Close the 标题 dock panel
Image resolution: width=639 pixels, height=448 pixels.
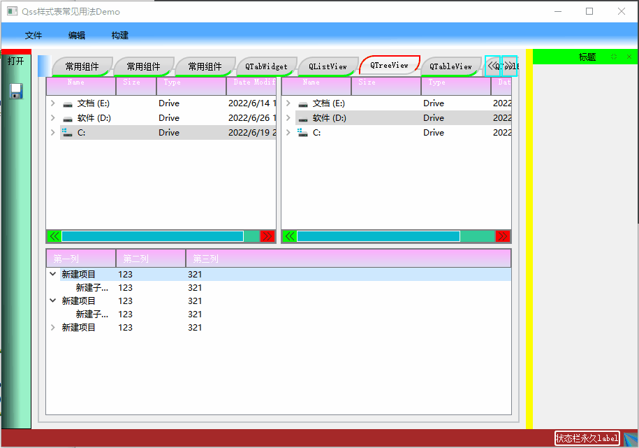(629, 57)
